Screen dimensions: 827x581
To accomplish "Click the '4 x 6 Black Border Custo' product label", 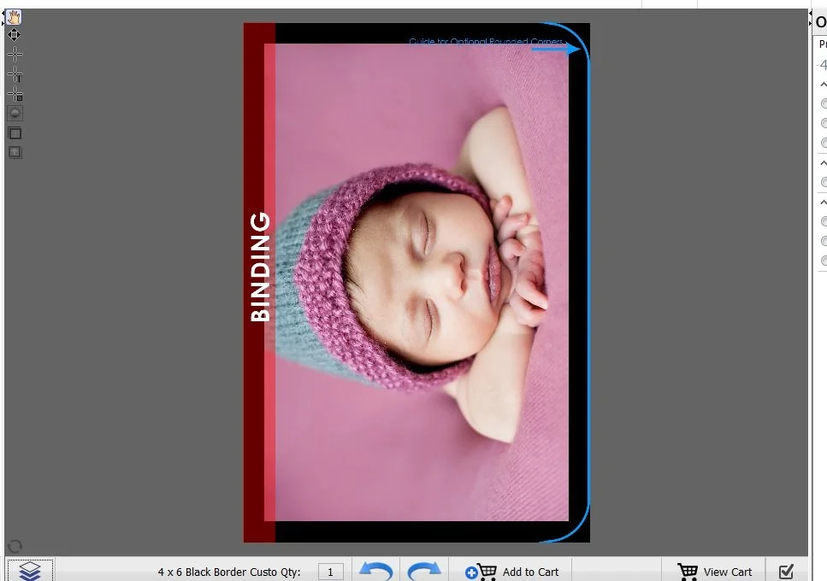I will pos(217,572).
